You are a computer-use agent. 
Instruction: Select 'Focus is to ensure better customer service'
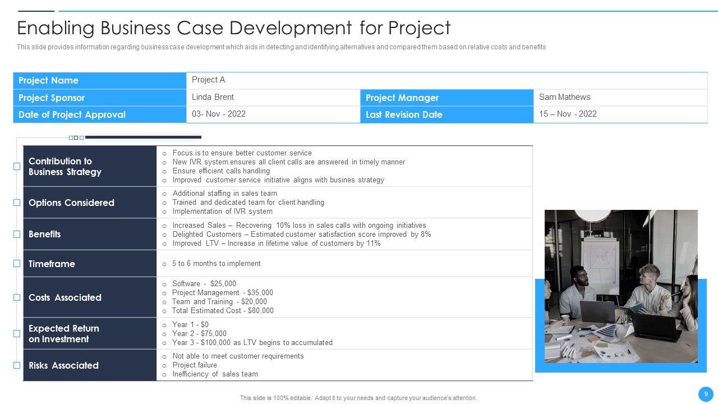click(x=242, y=153)
